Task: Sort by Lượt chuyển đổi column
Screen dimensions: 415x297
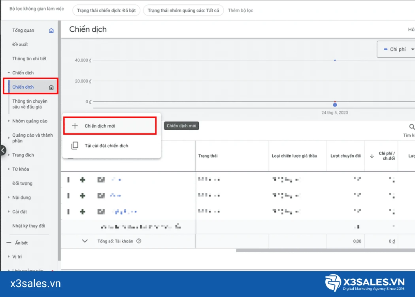Action: 346,156
